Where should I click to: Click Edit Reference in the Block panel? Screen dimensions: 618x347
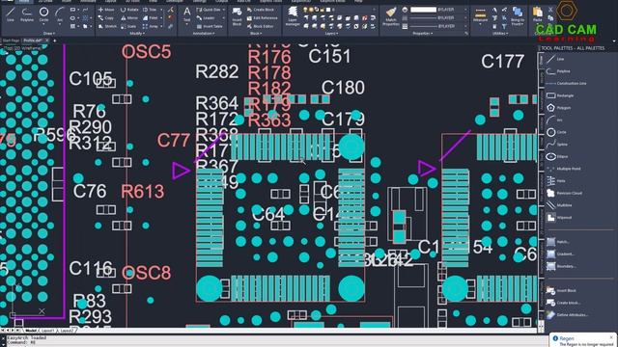click(262, 17)
